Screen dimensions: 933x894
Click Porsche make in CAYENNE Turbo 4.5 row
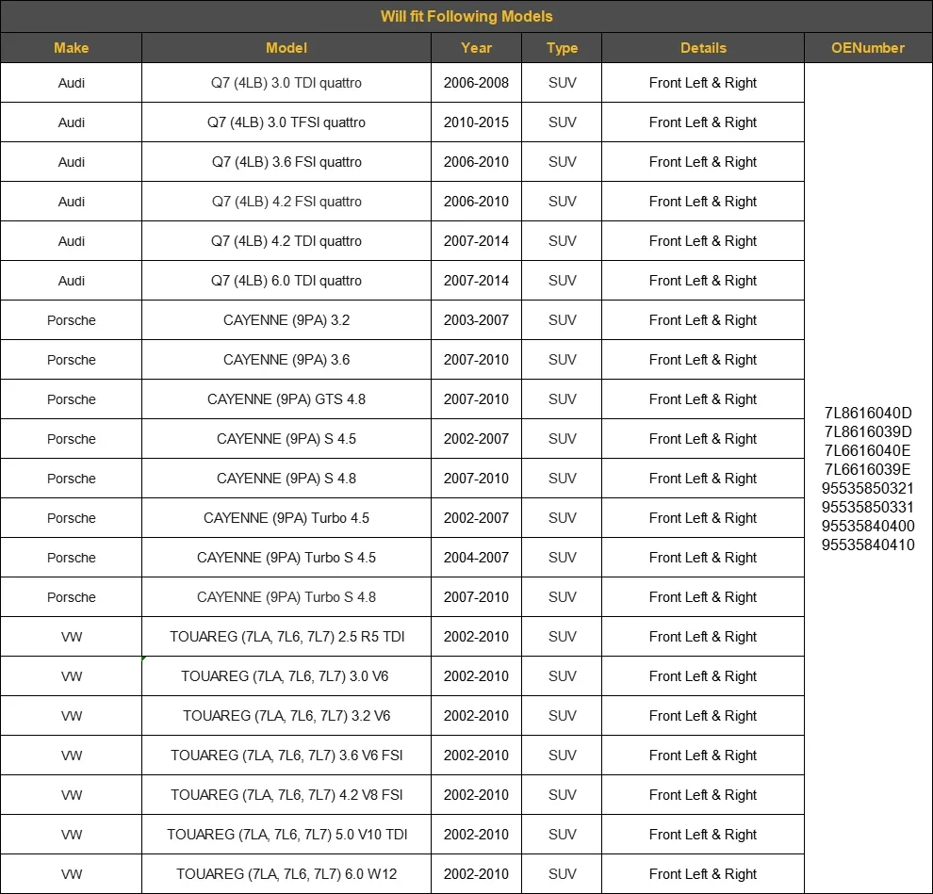pyautogui.click(x=72, y=518)
